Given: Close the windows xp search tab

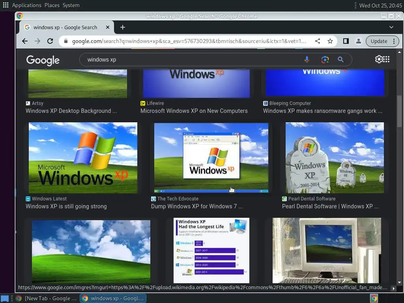Looking at the screenshot, I should tap(108, 27).
